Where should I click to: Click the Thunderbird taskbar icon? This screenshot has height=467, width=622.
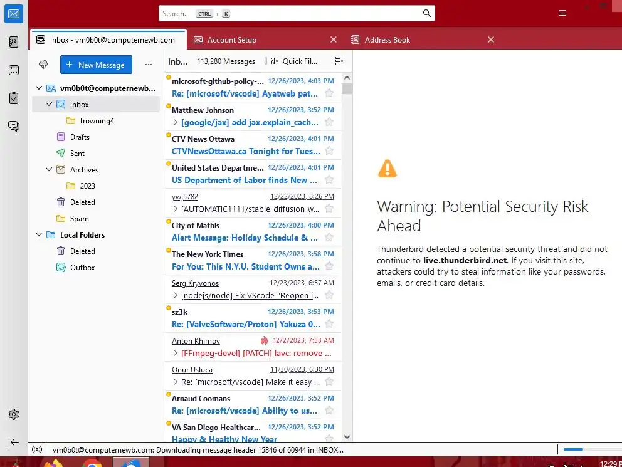131,462
